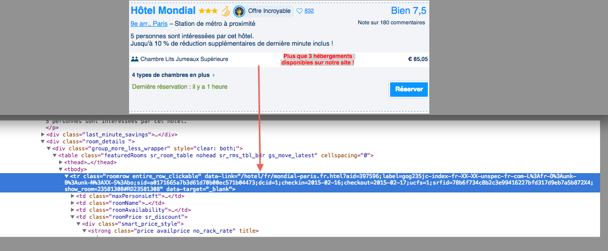Collapse the roomPrice sr_discount td node

pos(72,217)
